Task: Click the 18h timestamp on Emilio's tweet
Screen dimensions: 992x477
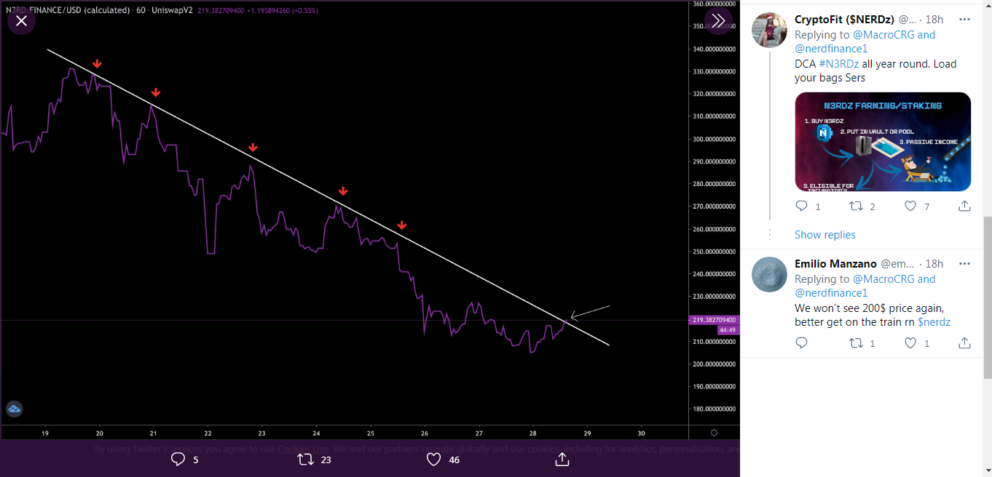Action: point(934,264)
